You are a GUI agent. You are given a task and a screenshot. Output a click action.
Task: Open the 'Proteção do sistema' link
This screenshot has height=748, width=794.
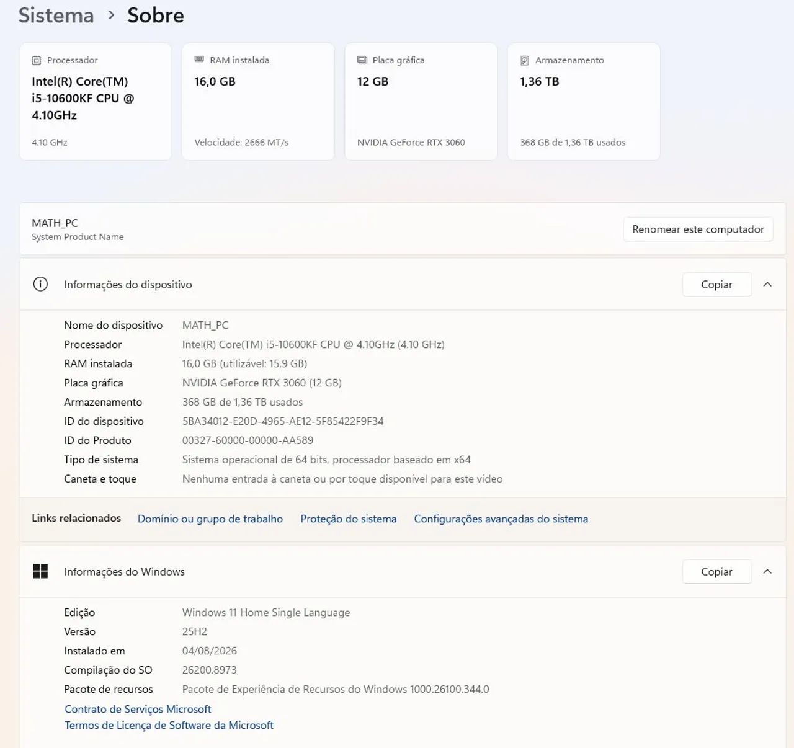tap(349, 519)
